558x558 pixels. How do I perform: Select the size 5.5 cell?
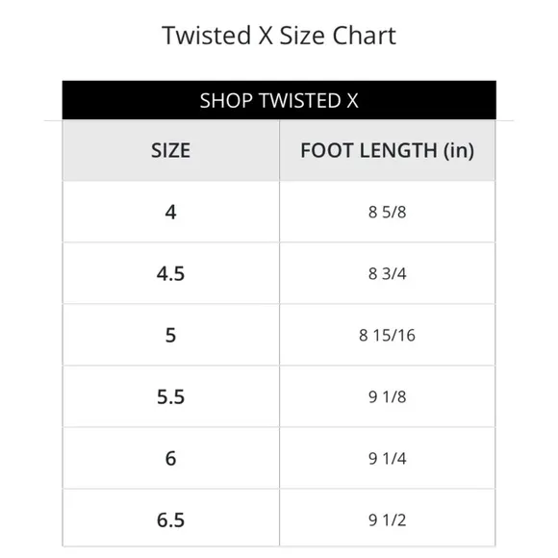click(x=171, y=396)
